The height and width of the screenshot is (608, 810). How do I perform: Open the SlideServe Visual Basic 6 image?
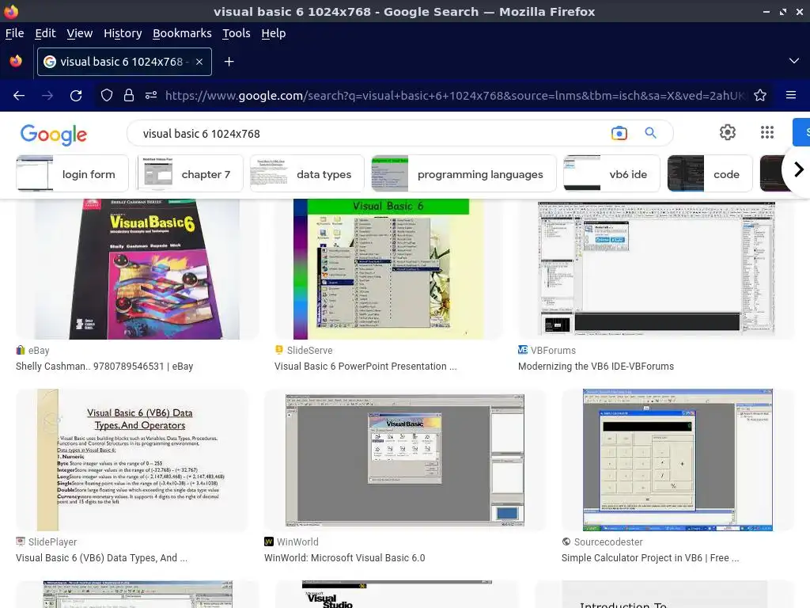[388, 269]
